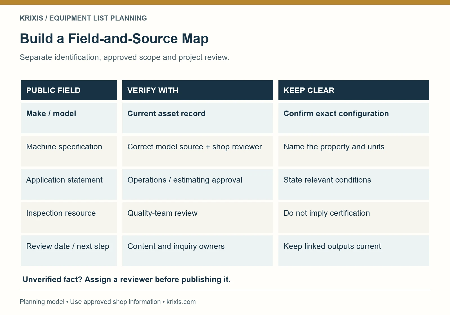Select the 'Machine specification' cell

[x=69, y=151]
